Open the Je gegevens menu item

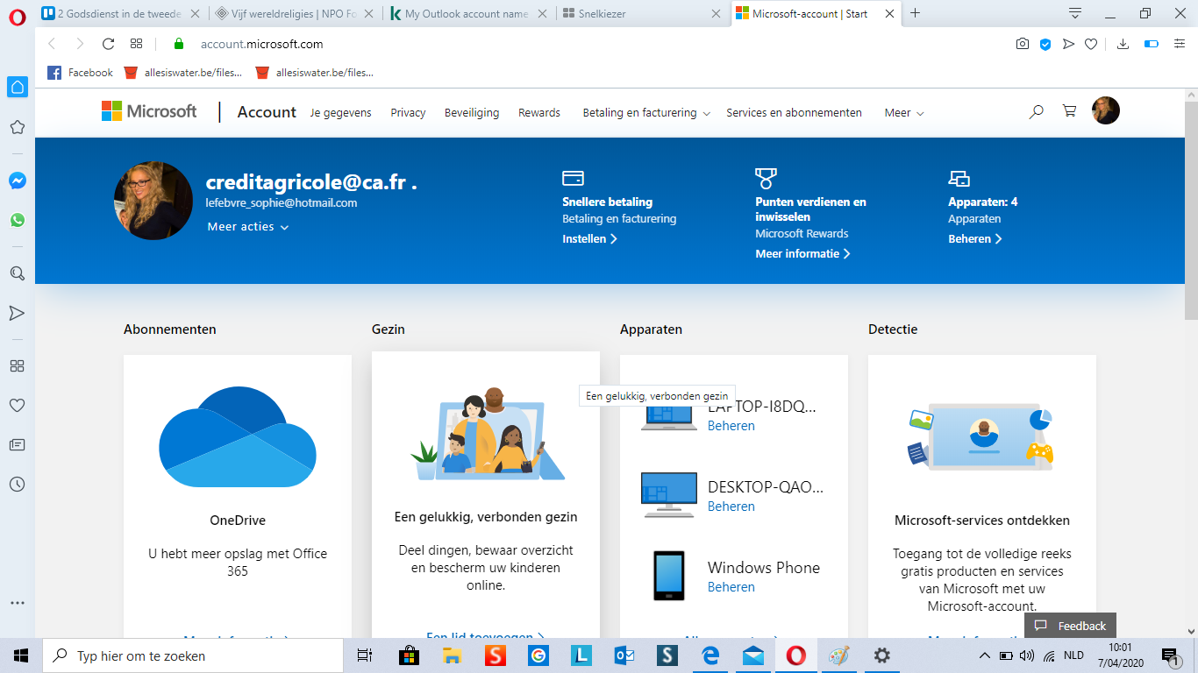pos(340,112)
